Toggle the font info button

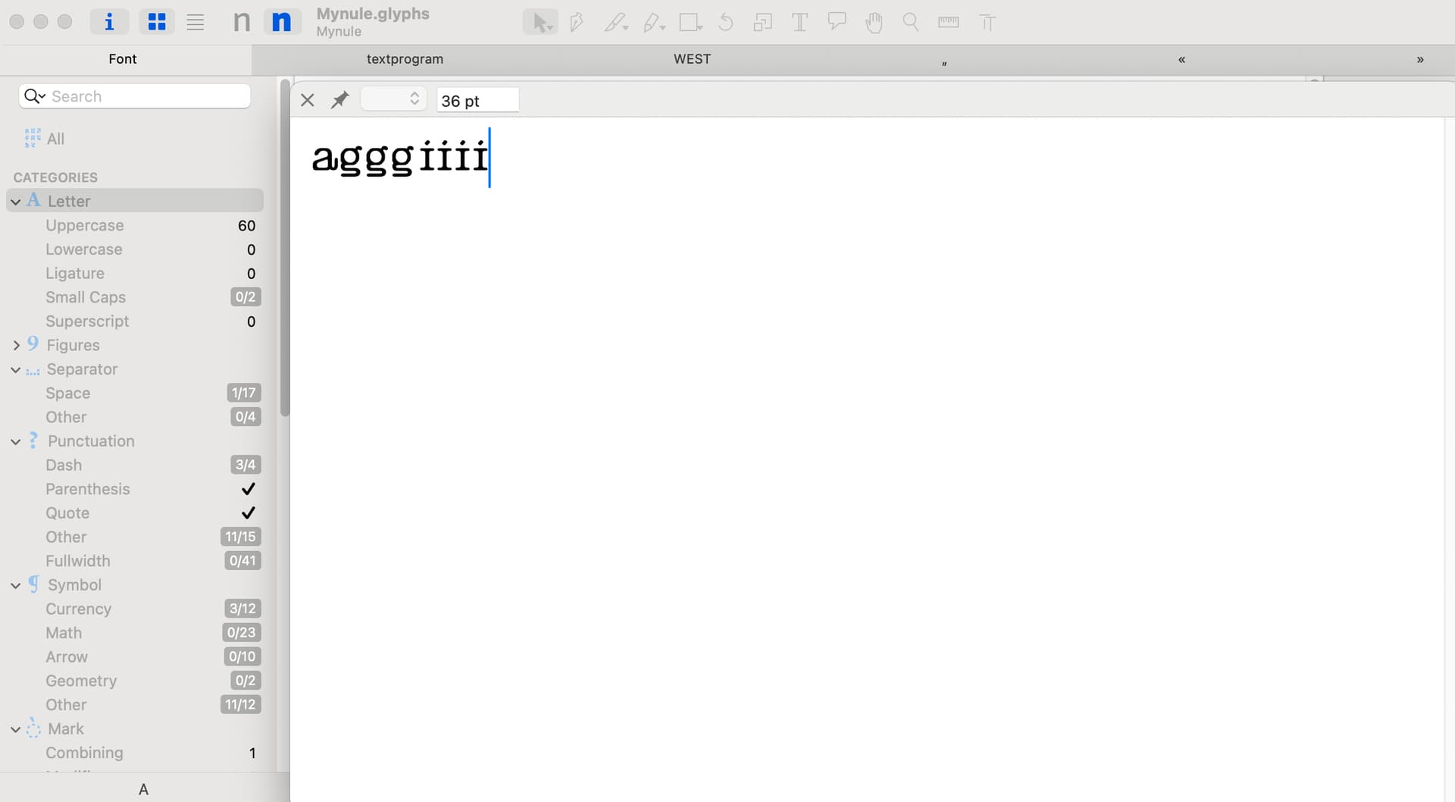(x=109, y=22)
